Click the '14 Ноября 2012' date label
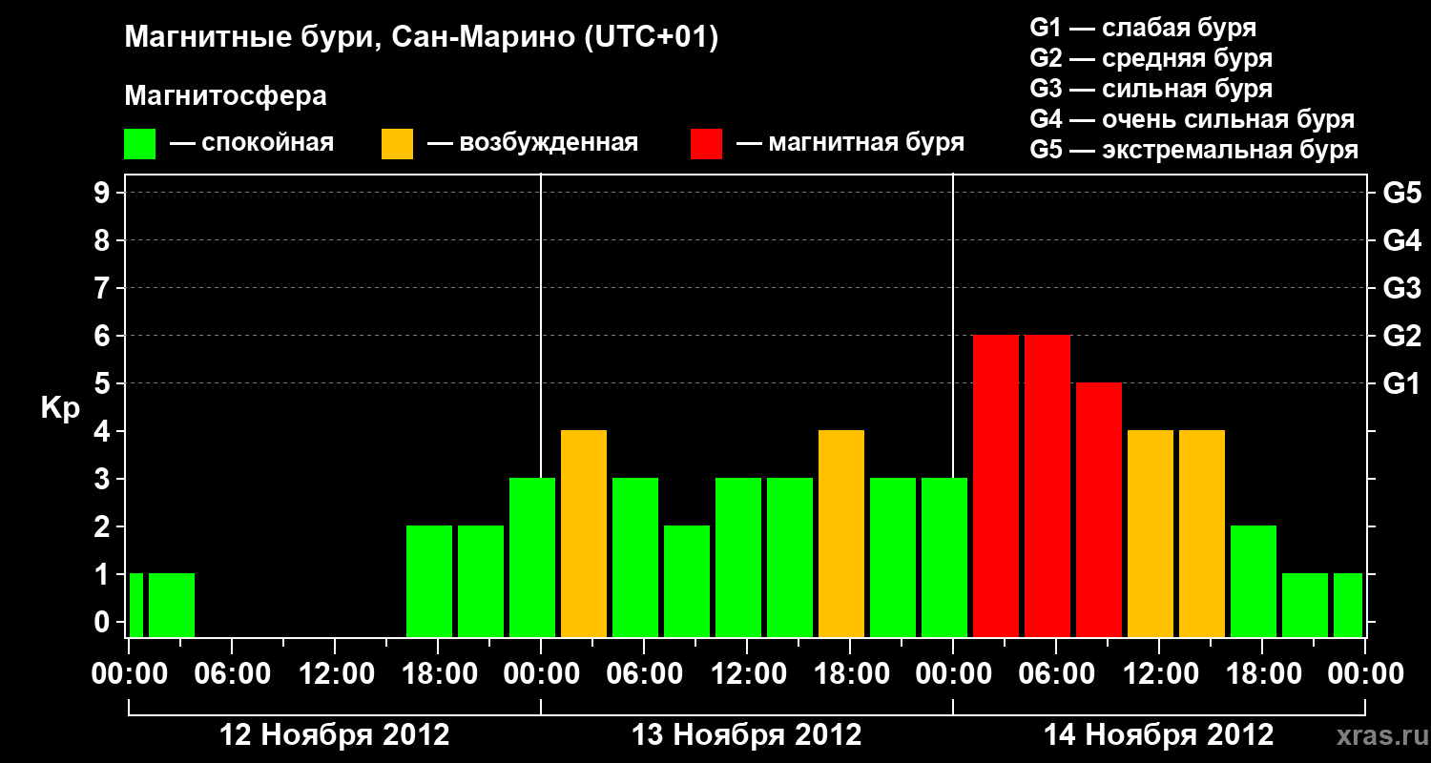This screenshot has height=763, width=1431. [x=1159, y=735]
